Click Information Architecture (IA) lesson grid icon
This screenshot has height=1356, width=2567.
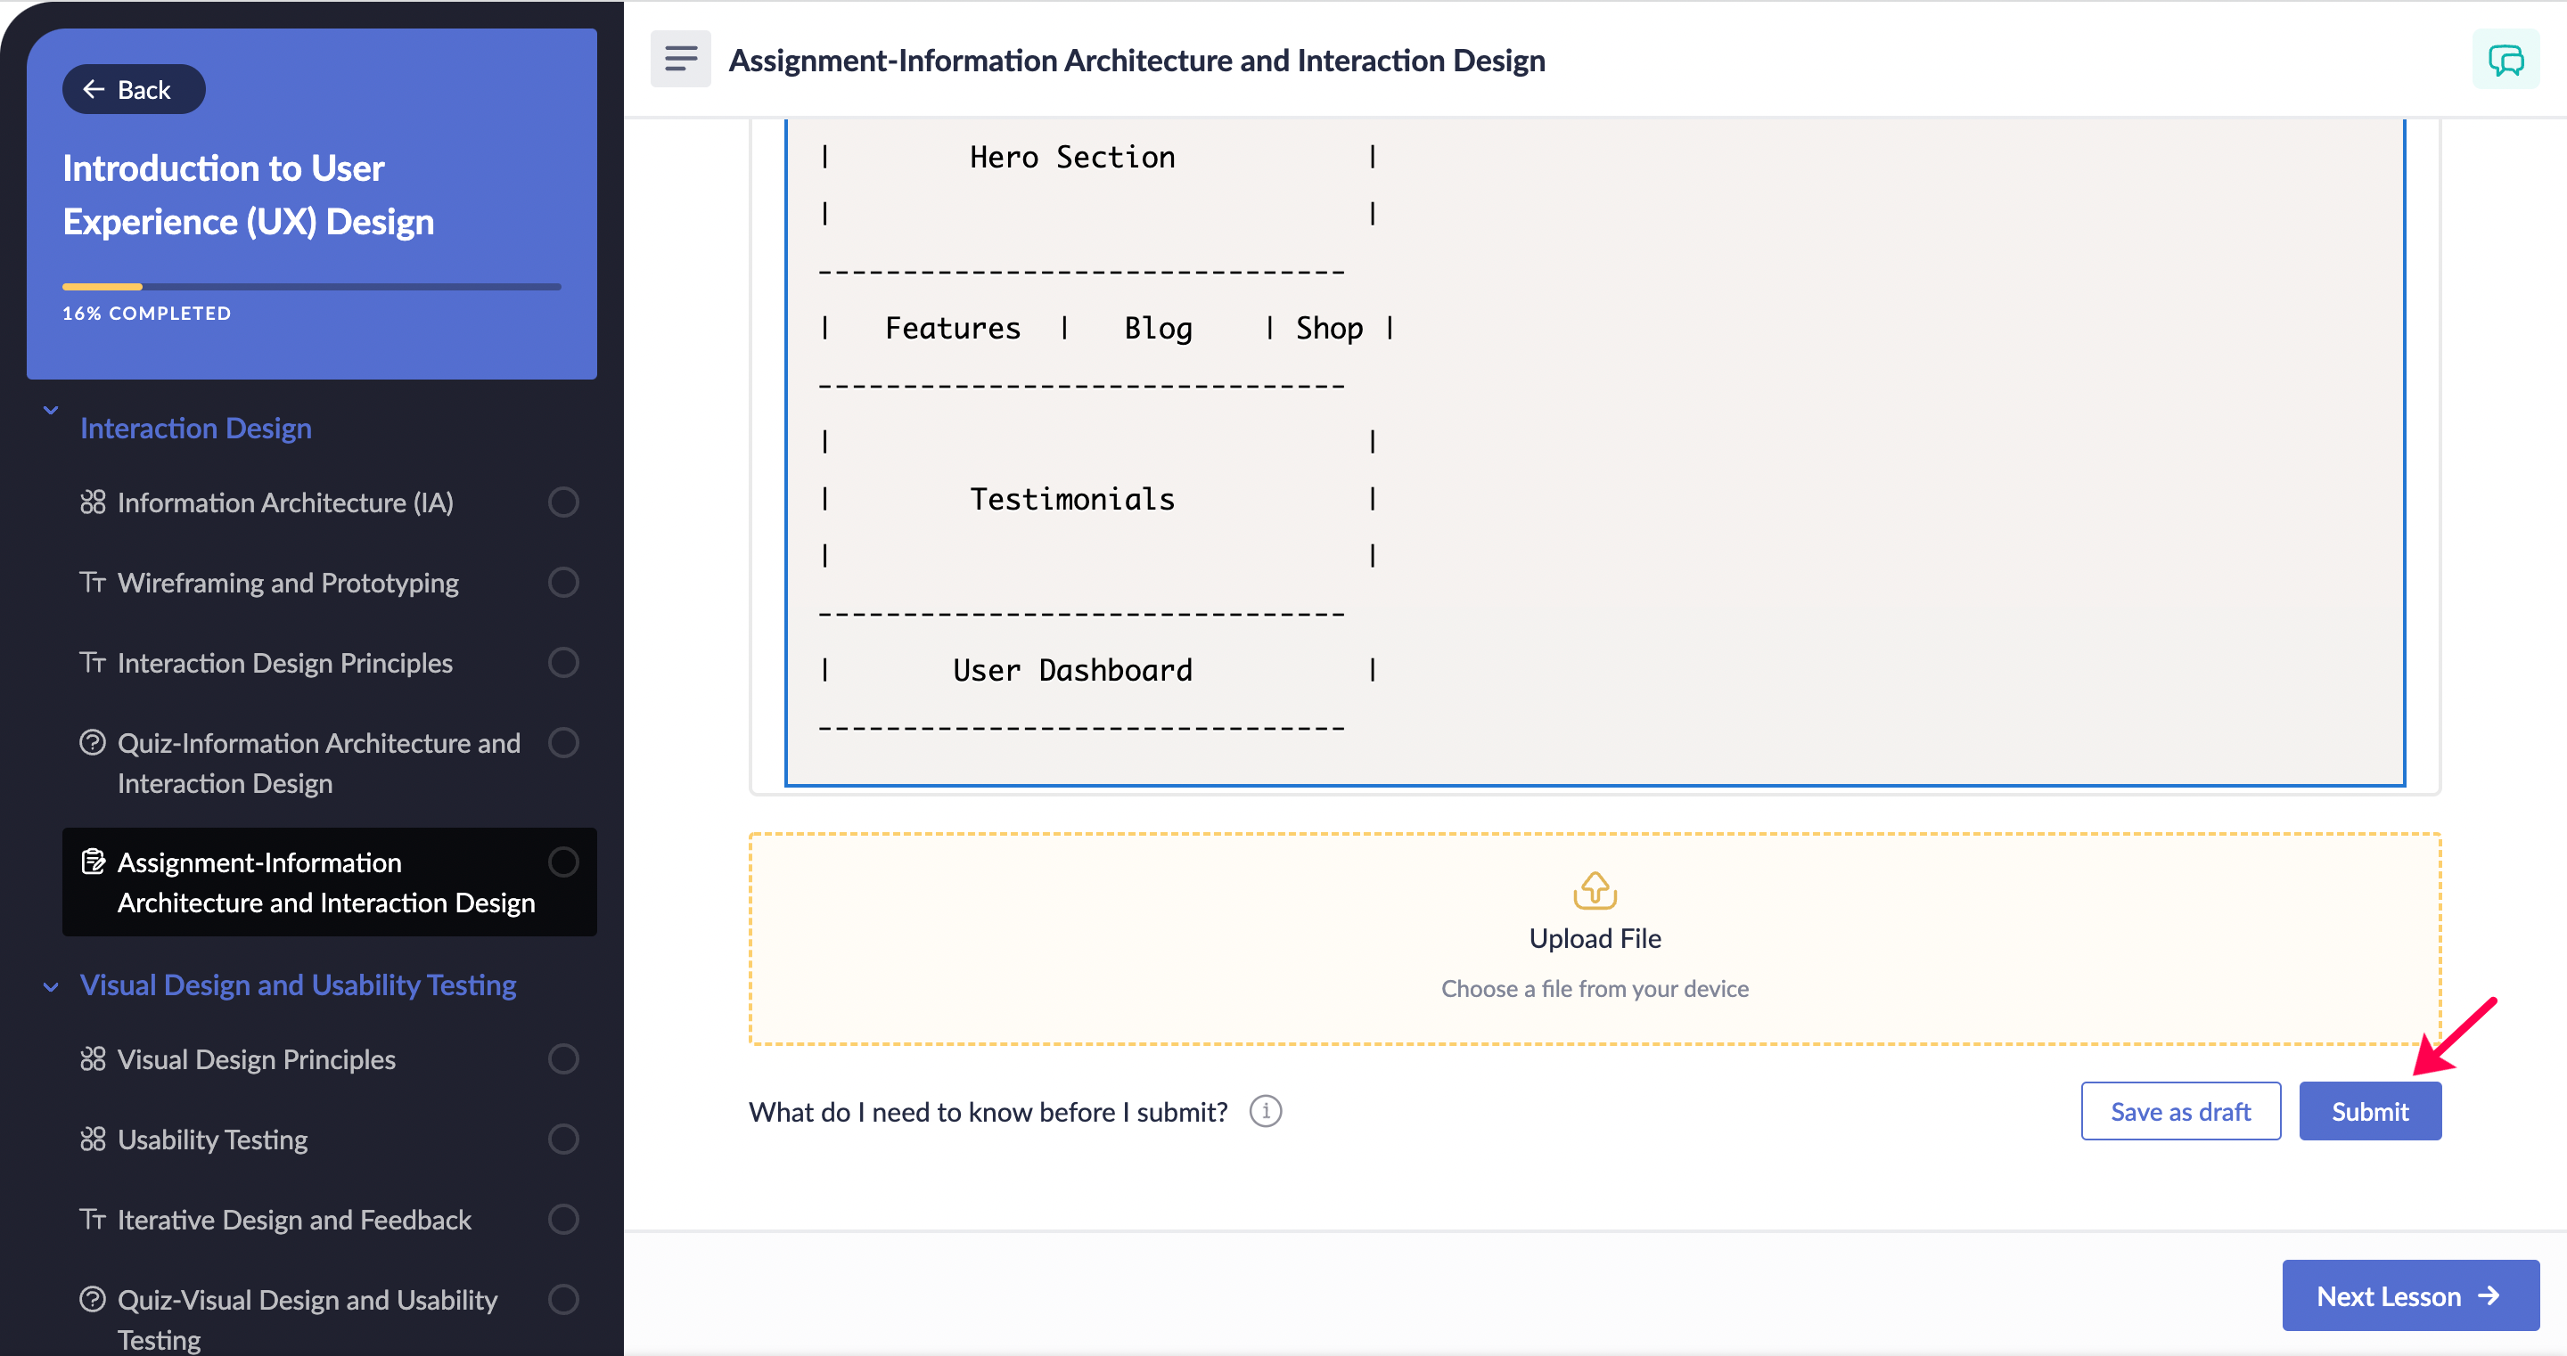[x=93, y=502]
